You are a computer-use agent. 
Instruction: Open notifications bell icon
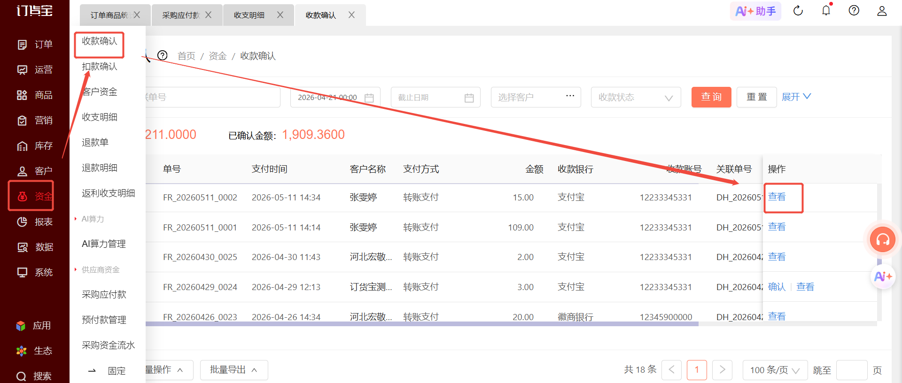click(826, 10)
